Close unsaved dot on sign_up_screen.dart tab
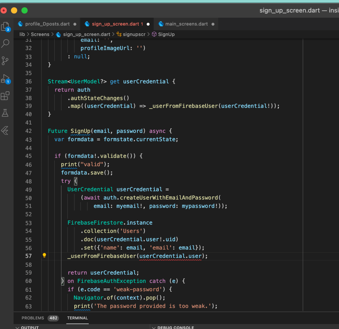 (148, 24)
